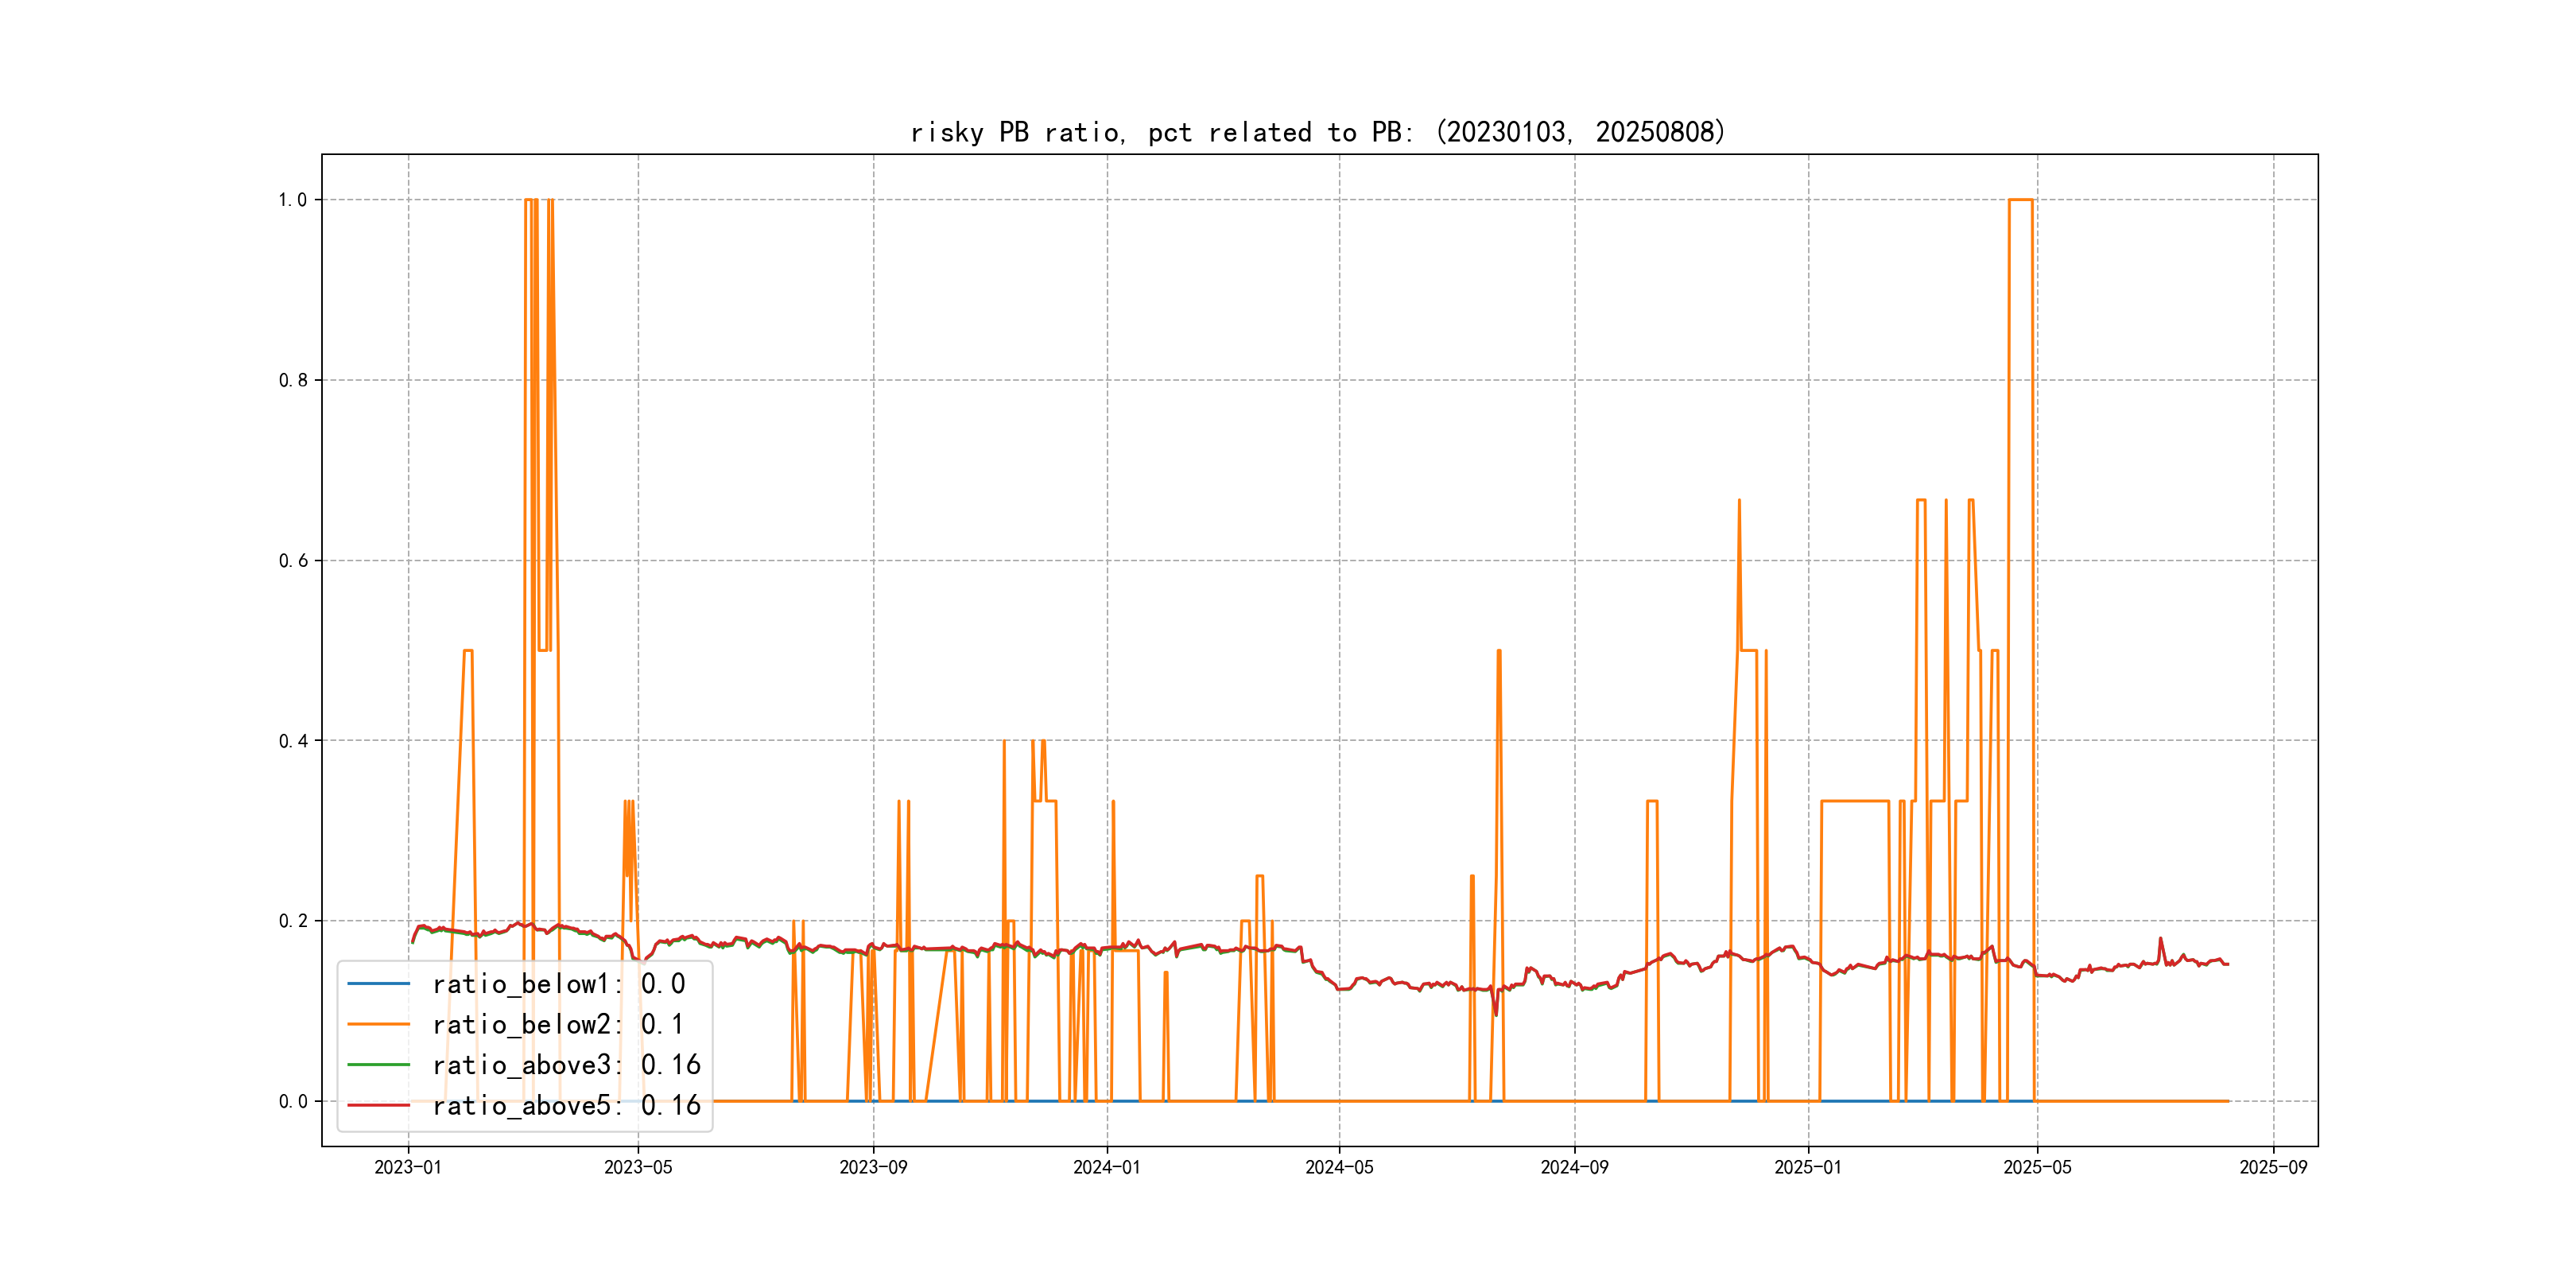
Task: Click the 2024-05 x-axis tick label
Action: tap(1339, 1168)
